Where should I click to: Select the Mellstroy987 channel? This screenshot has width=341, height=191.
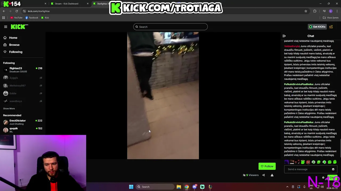coord(23,85)
